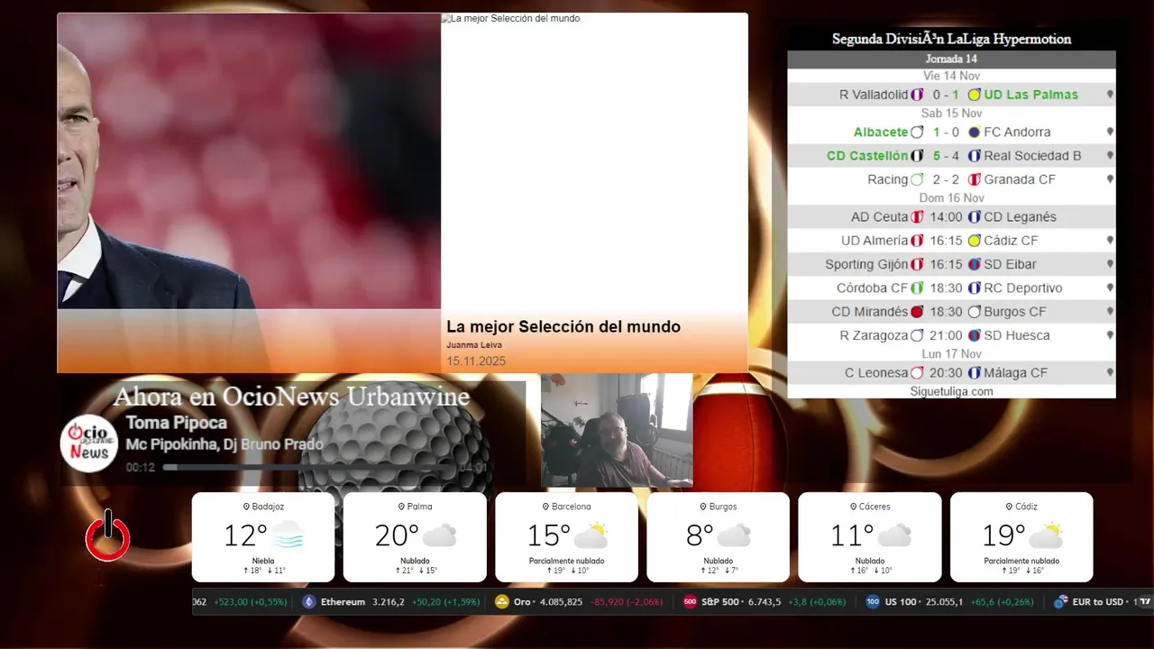Open location pin for Albacete match row
The width and height of the screenshot is (1154, 649).
click(1110, 133)
